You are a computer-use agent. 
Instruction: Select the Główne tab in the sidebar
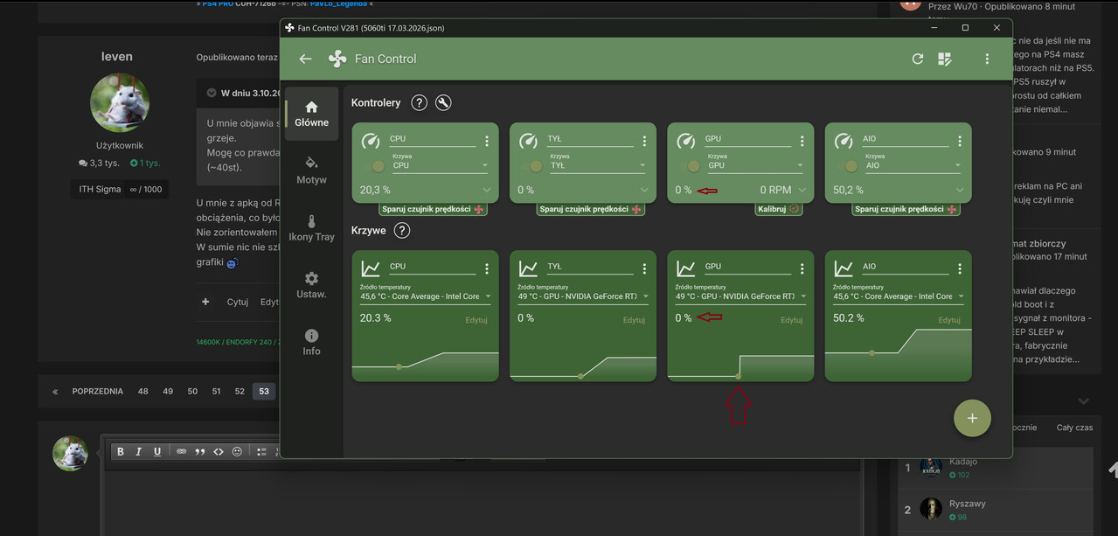click(x=312, y=114)
